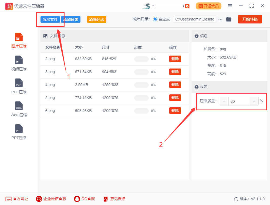Select file row 5.png

pyautogui.click(x=114, y=98)
